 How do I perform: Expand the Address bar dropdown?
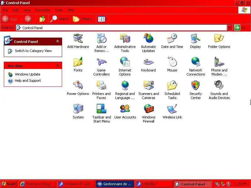(229, 28)
